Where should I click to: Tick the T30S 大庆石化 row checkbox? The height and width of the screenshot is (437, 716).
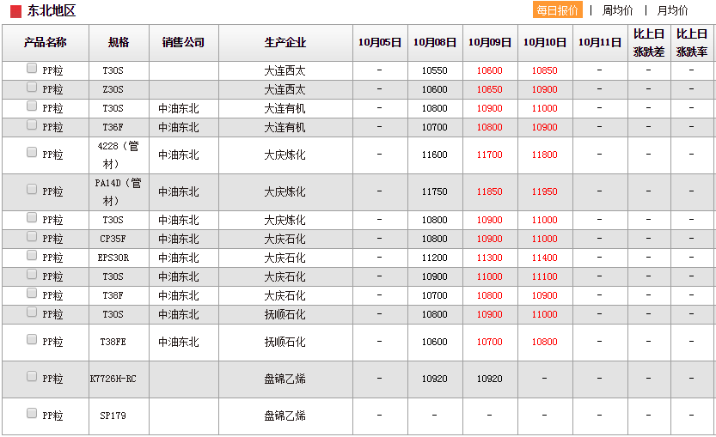[32, 274]
